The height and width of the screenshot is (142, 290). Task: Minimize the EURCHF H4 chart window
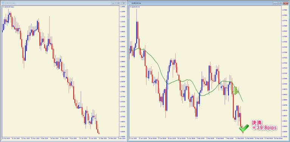point(276,3)
